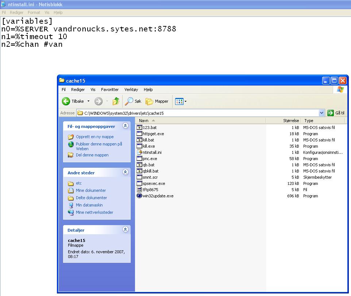This screenshot has width=351, height=296.
Task: Select the spsexec.exe file icon
Action: pyautogui.click(x=139, y=183)
